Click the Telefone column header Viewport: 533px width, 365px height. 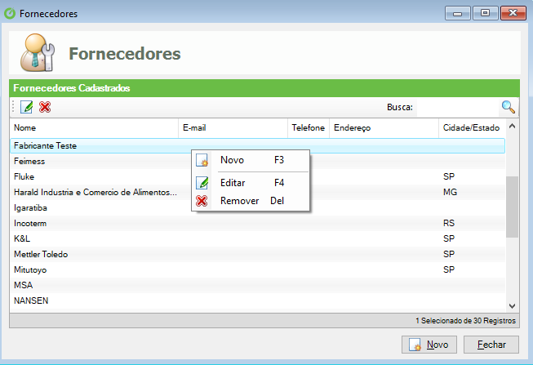(309, 128)
